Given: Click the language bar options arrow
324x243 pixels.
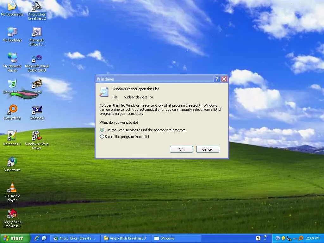Looking at the screenshot, I should click(265, 240).
